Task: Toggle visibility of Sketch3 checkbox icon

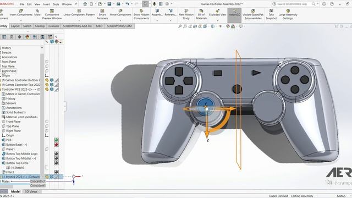Action: click(47, 167)
